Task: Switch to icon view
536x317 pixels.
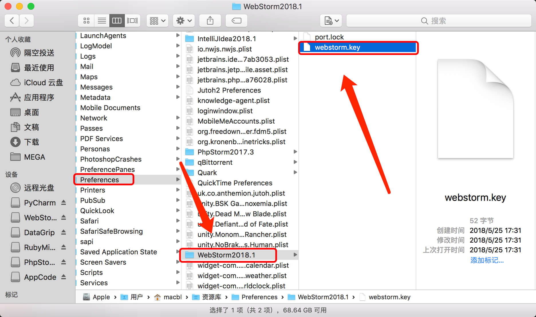Action: click(86, 21)
